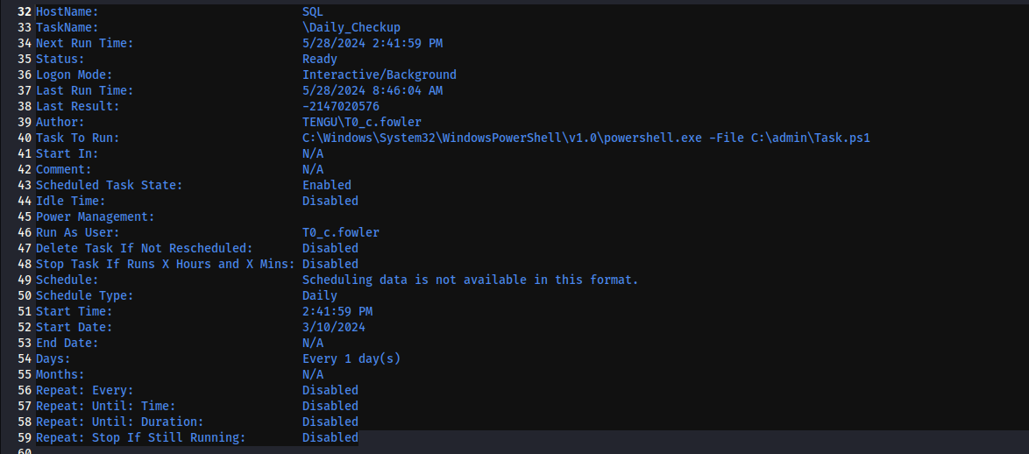Click the Start Date value 3/10/2024

333,327
